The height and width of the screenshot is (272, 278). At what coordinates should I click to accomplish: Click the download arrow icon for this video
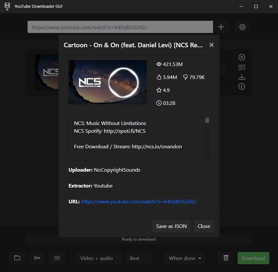pyautogui.click(x=242, y=77)
